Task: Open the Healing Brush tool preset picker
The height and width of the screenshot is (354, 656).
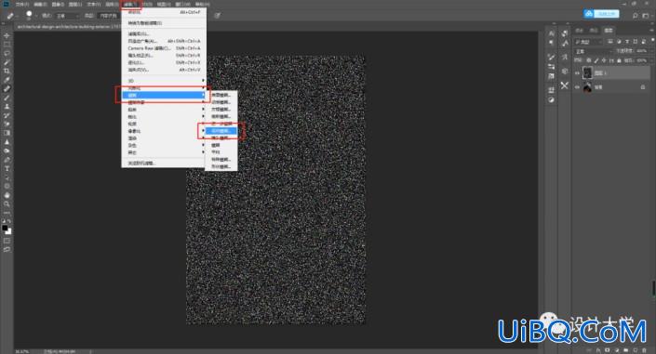Action: tap(11, 16)
